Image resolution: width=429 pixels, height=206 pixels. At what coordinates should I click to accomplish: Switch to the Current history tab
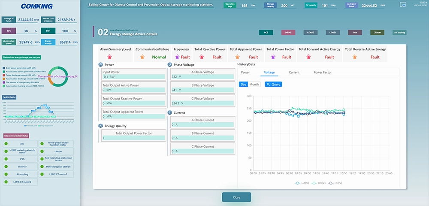pos(294,73)
